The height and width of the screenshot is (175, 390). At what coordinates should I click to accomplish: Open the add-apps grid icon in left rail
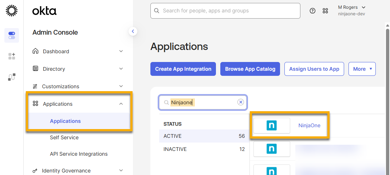[12, 56]
